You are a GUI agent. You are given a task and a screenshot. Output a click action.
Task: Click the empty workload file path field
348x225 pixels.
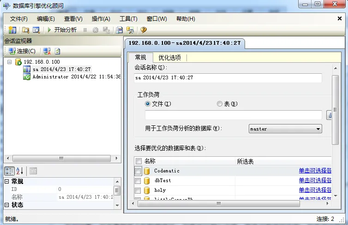click(x=233, y=115)
